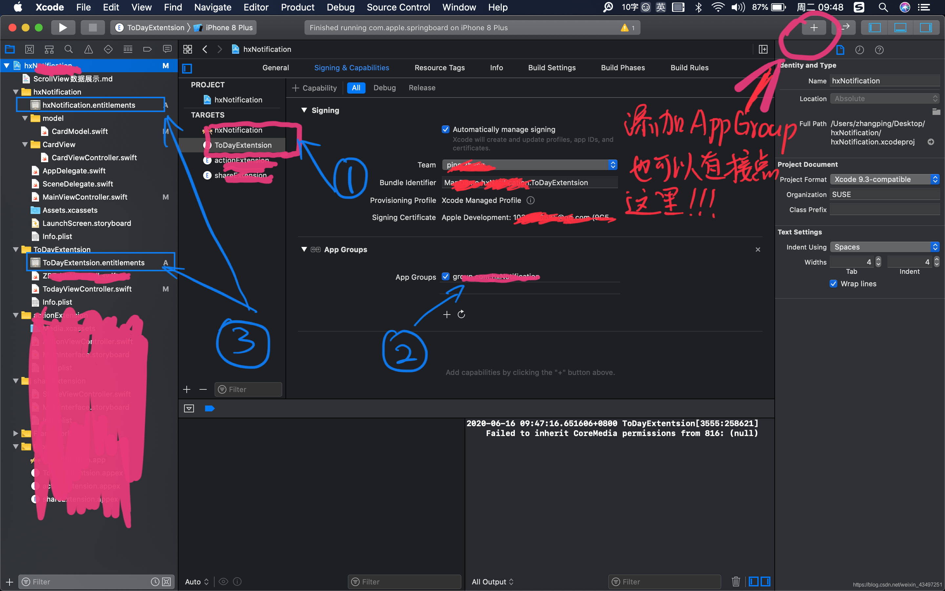This screenshot has height=591, width=945.
Task: Toggle Automatically manage signing checkbox
Action: pyautogui.click(x=445, y=129)
